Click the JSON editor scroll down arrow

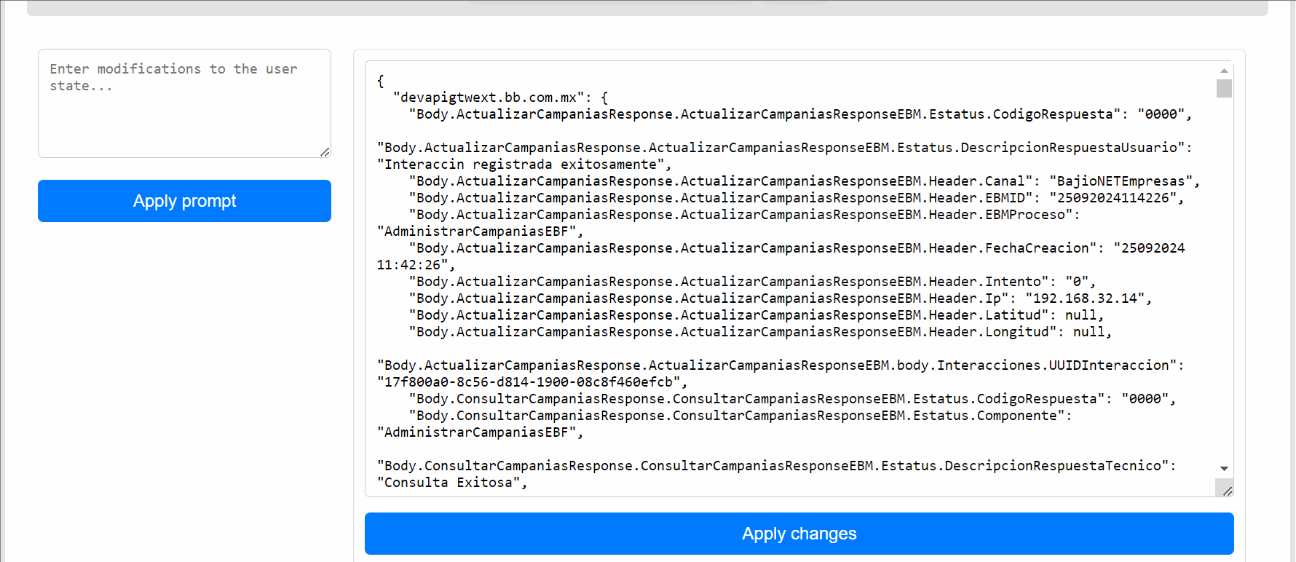click(x=1224, y=469)
